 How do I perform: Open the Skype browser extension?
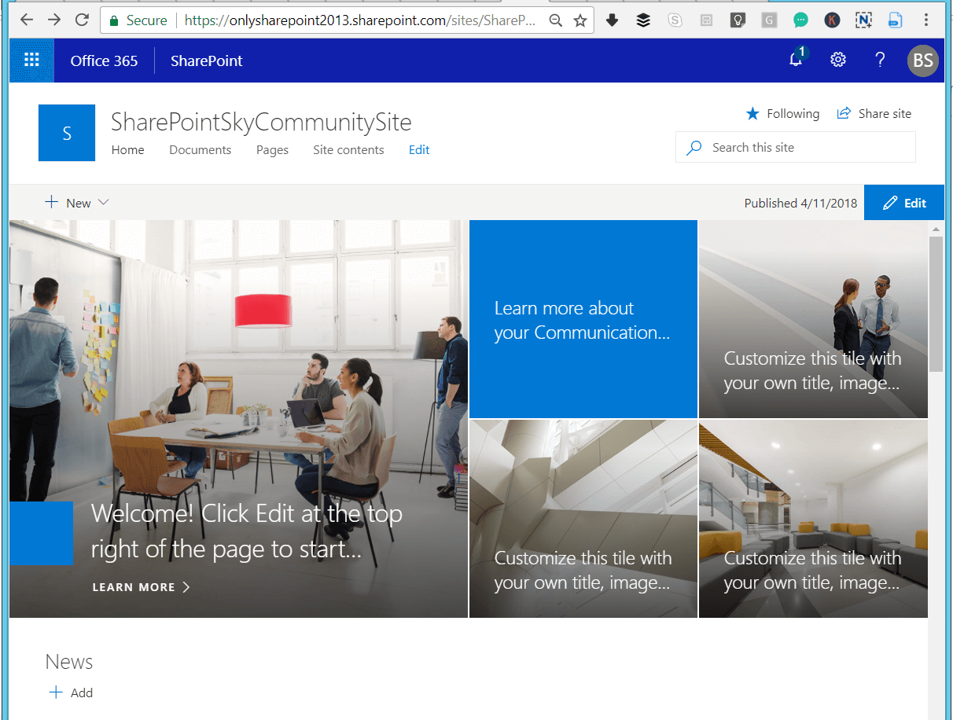coord(675,20)
